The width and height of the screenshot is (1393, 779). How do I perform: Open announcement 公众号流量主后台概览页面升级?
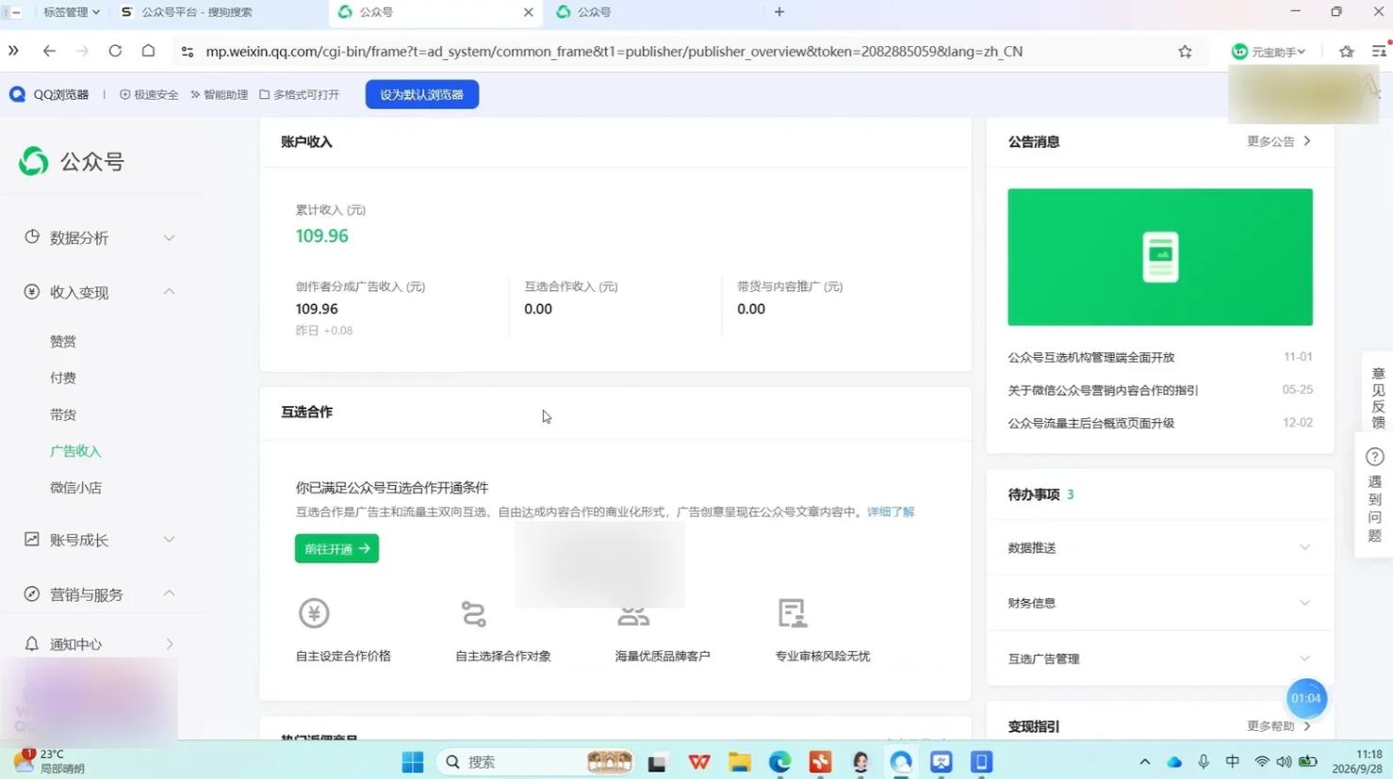pos(1090,423)
